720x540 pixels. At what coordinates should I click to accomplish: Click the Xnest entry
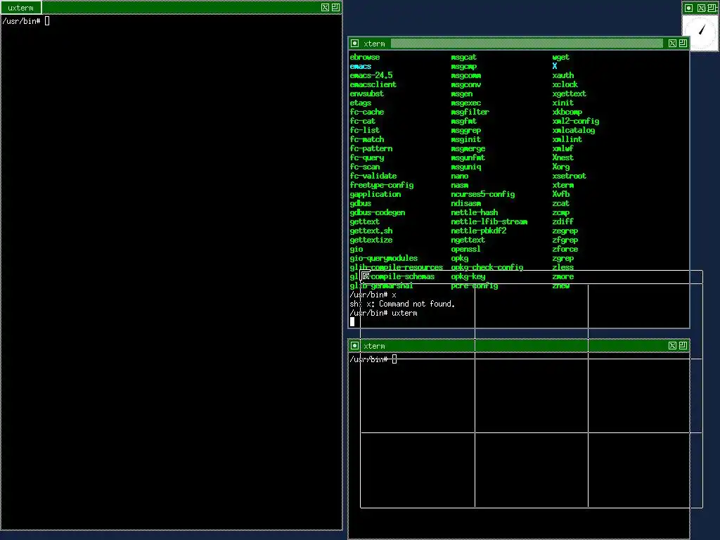(x=563, y=158)
